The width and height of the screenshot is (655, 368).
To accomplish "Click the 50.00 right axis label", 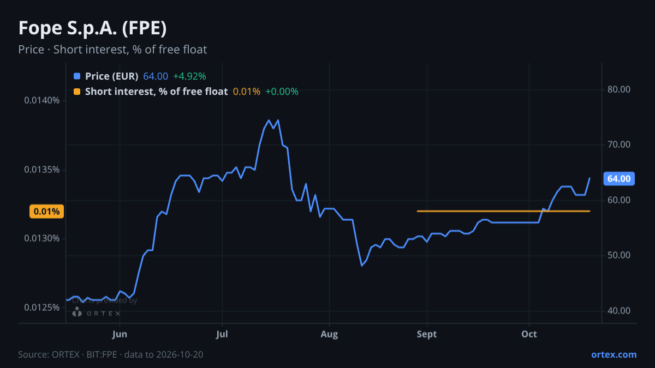I will click(619, 255).
